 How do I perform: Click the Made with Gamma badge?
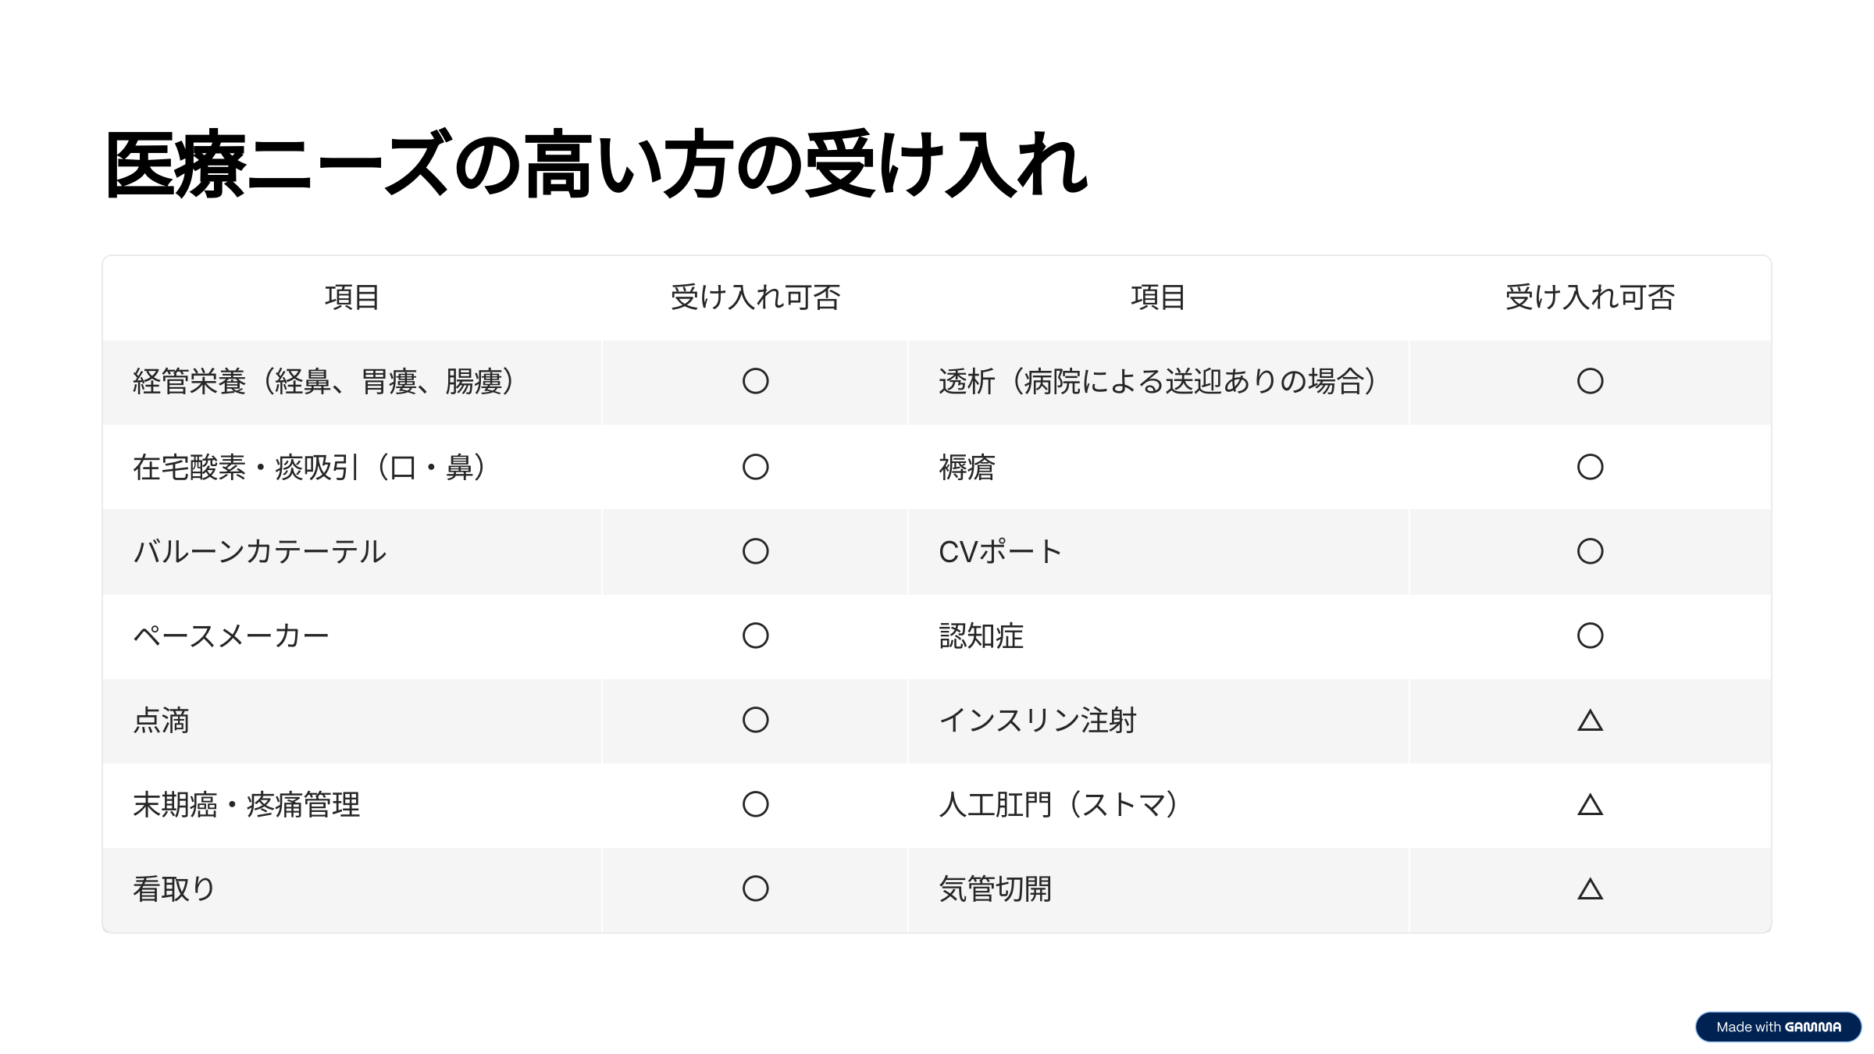(x=1778, y=1027)
